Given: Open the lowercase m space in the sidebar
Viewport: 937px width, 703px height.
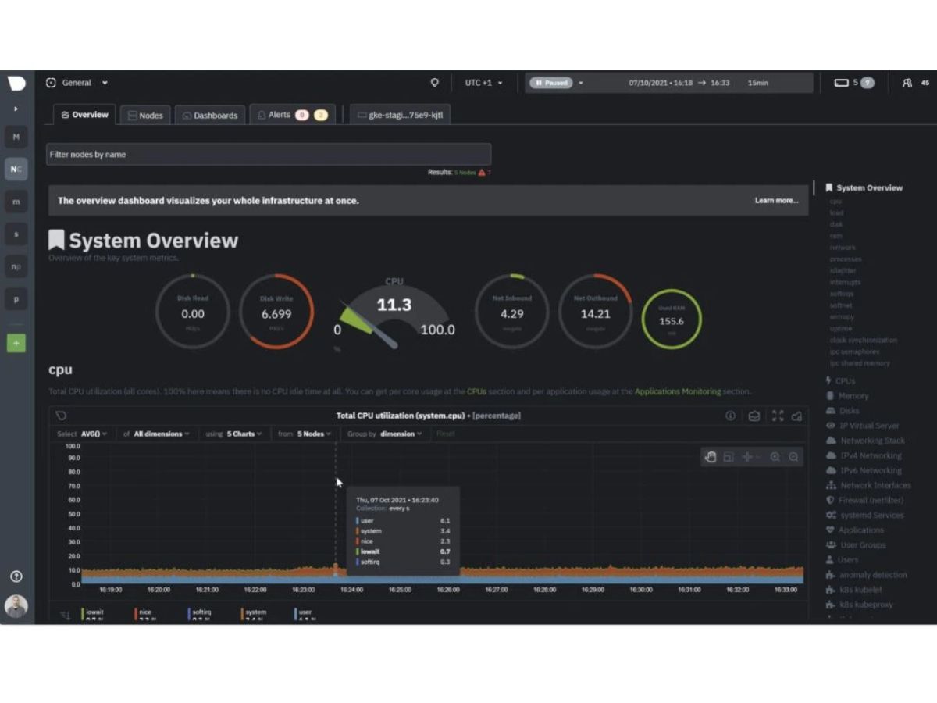Looking at the screenshot, I should [16, 202].
